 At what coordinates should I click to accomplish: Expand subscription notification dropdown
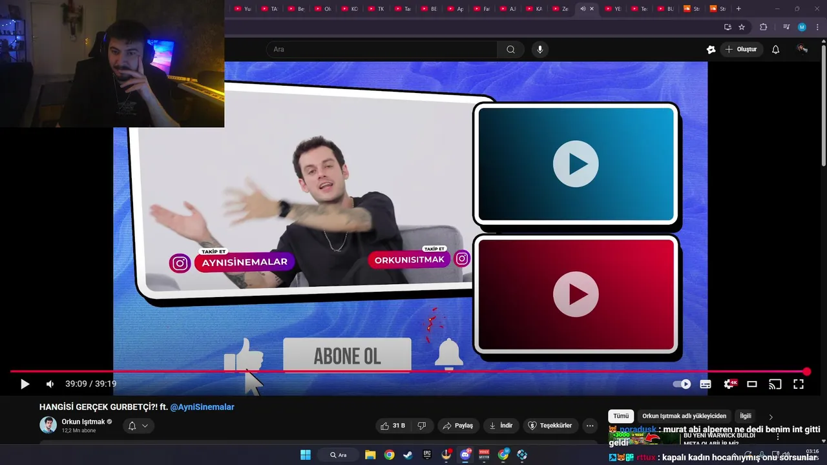(138, 426)
